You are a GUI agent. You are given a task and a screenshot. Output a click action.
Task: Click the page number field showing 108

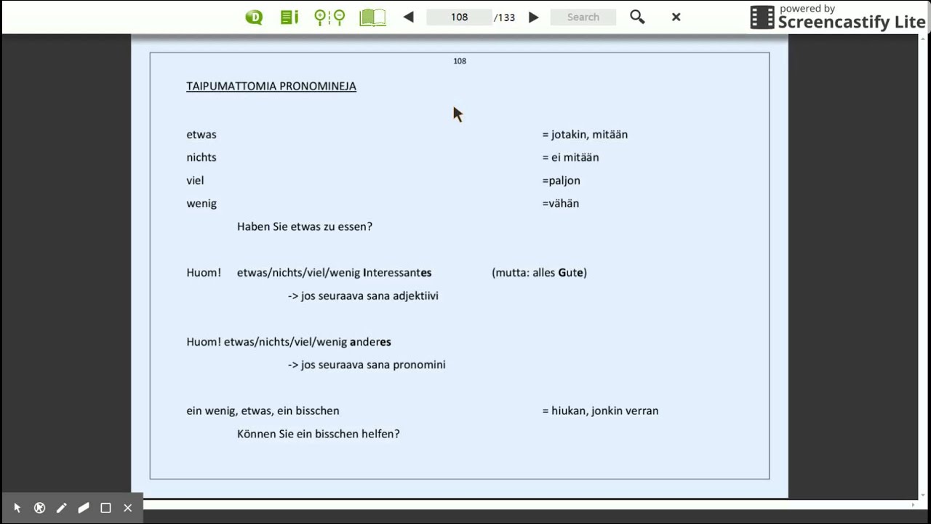[x=459, y=17]
